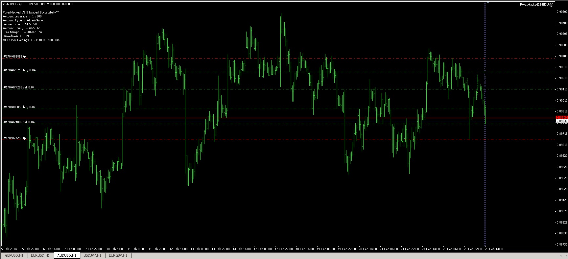Click the 0.90800 price scale value
This screenshot has height=259, width=568.
561,12
